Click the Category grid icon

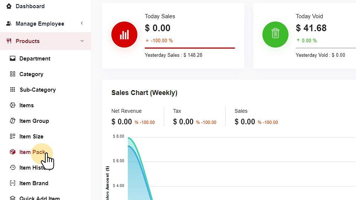point(13,74)
